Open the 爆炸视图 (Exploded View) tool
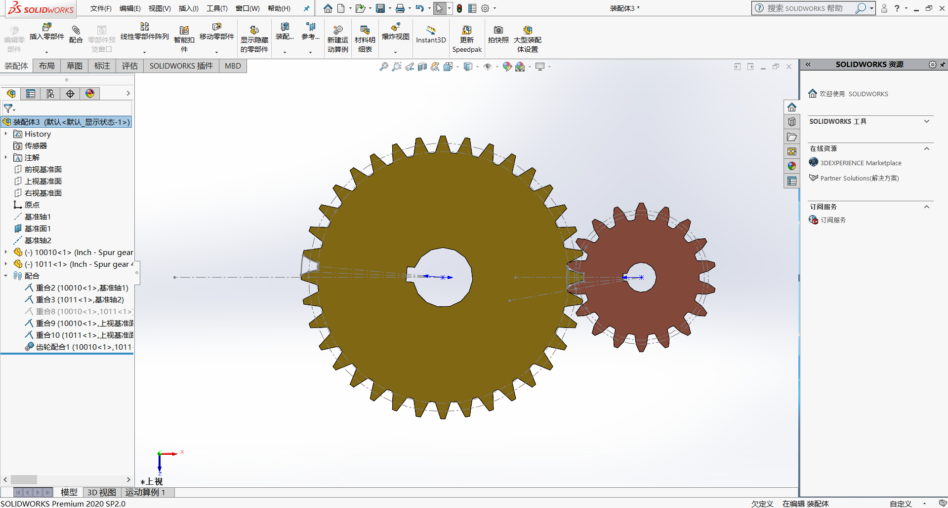Screen dimensions: 948x508 click(395, 35)
